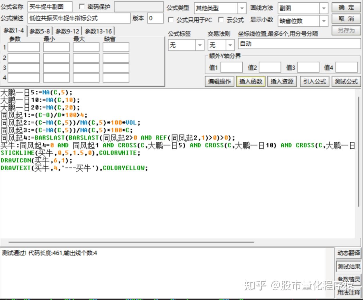Screen dimensions: 363x300
Task: Enable the 公式只用于PC checkbox
Action: tap(171, 20)
